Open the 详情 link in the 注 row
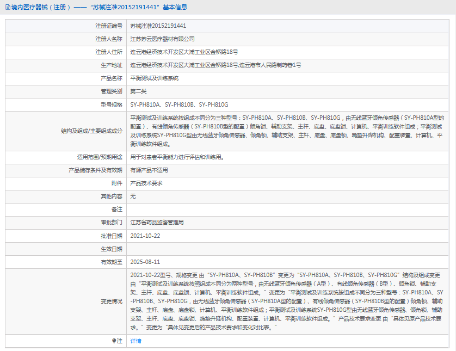The image size is (456, 351). tap(135, 341)
